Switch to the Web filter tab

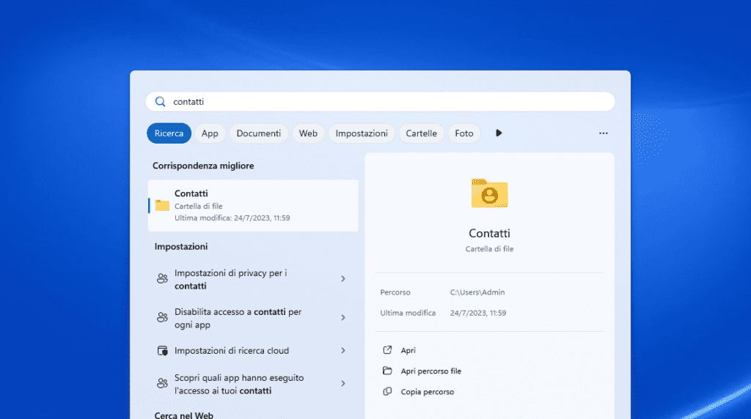pos(309,133)
